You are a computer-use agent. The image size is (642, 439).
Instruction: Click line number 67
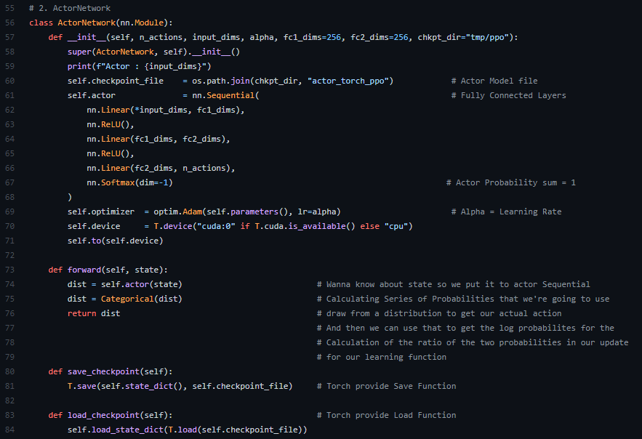click(10, 182)
